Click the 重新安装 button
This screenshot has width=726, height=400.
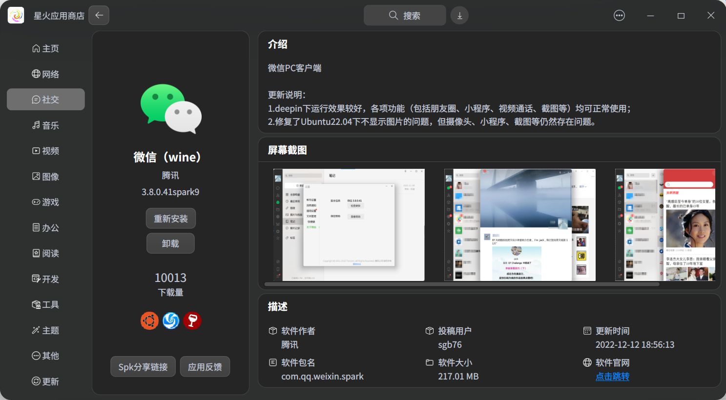click(170, 218)
